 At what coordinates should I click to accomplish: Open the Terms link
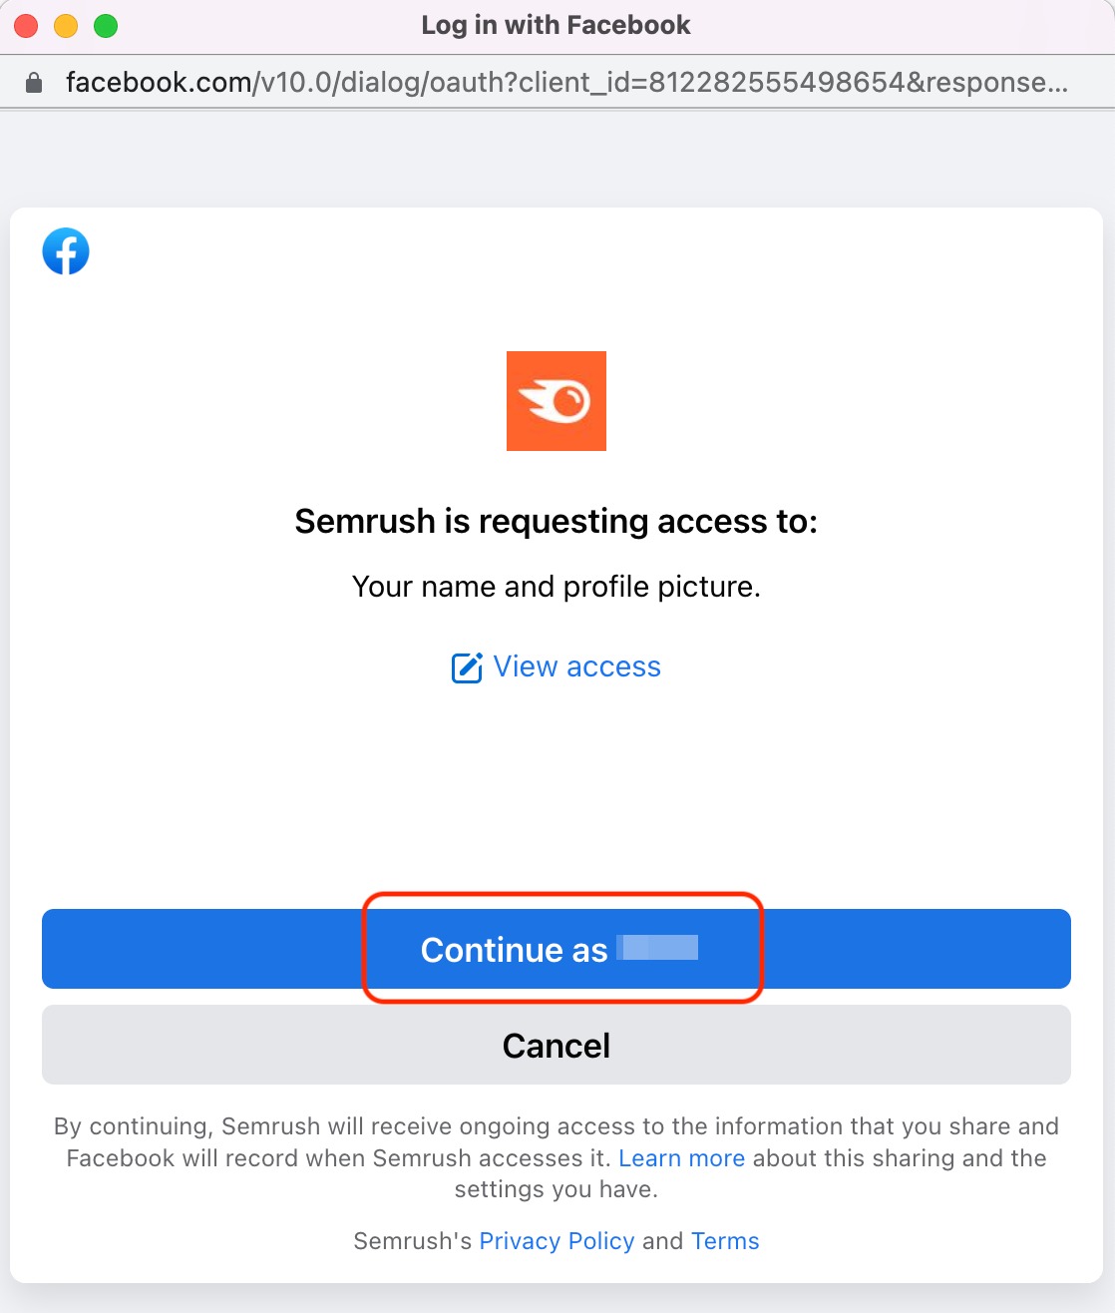(725, 1240)
